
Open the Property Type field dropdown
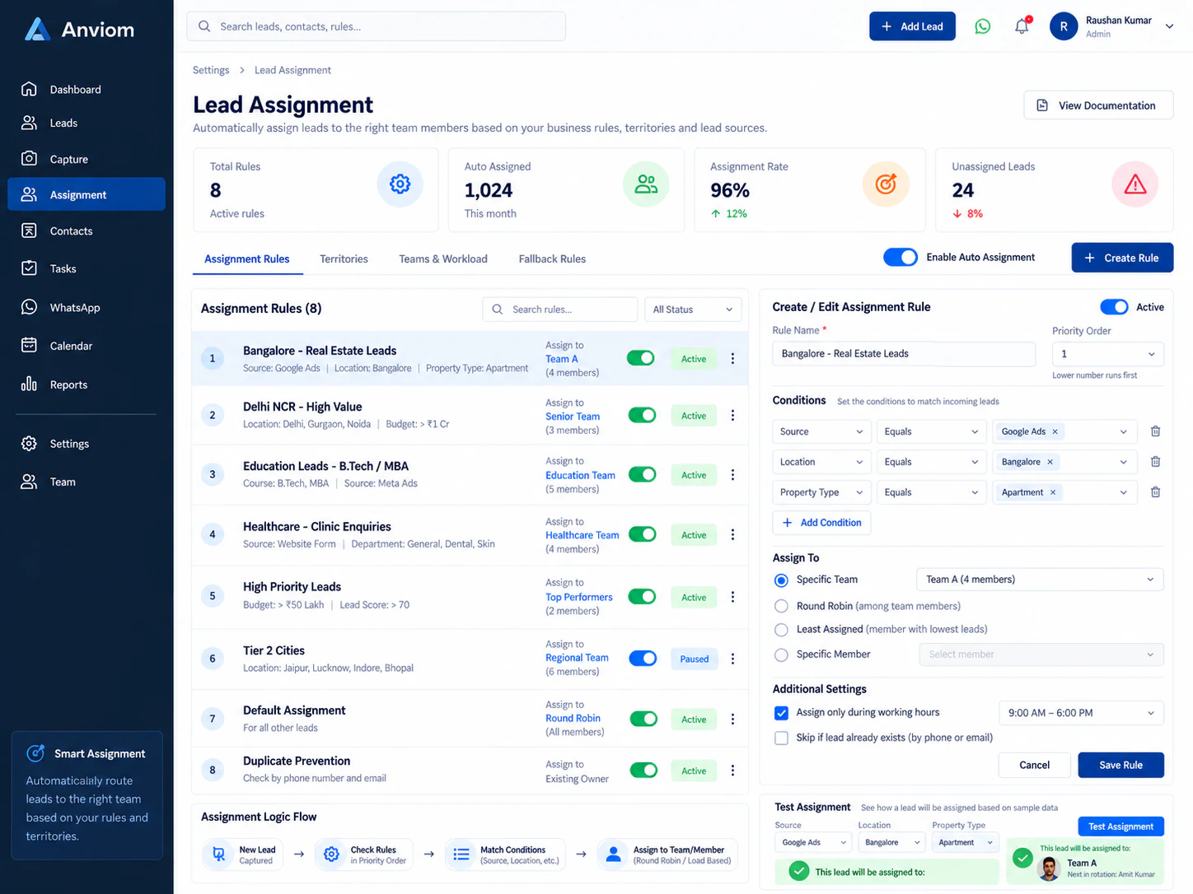(821, 492)
